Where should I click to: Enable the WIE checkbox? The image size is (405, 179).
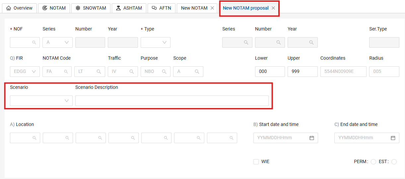(x=256, y=162)
